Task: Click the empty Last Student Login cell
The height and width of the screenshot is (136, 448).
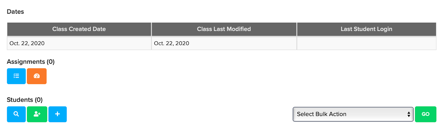Action: pos(367,43)
